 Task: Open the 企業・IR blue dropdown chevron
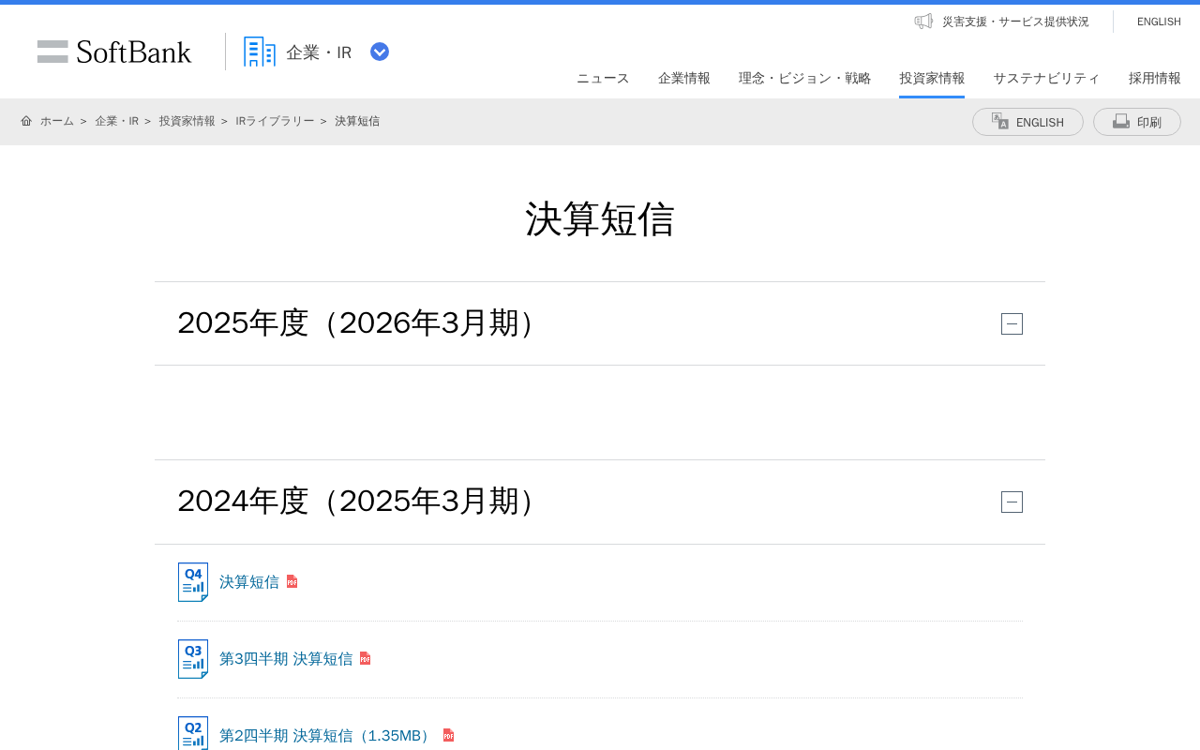[380, 52]
